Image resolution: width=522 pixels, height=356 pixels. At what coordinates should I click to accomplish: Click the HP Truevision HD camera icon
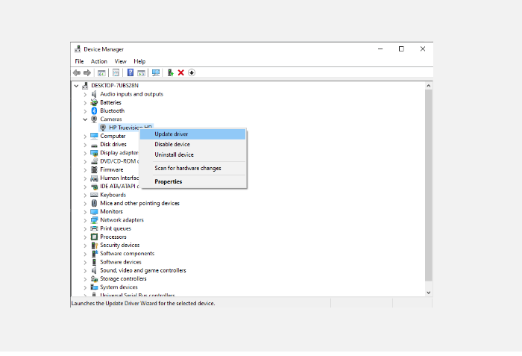click(x=103, y=128)
